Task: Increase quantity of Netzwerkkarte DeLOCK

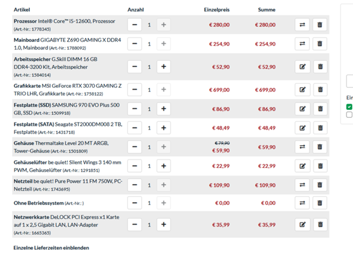Action: 164,224
